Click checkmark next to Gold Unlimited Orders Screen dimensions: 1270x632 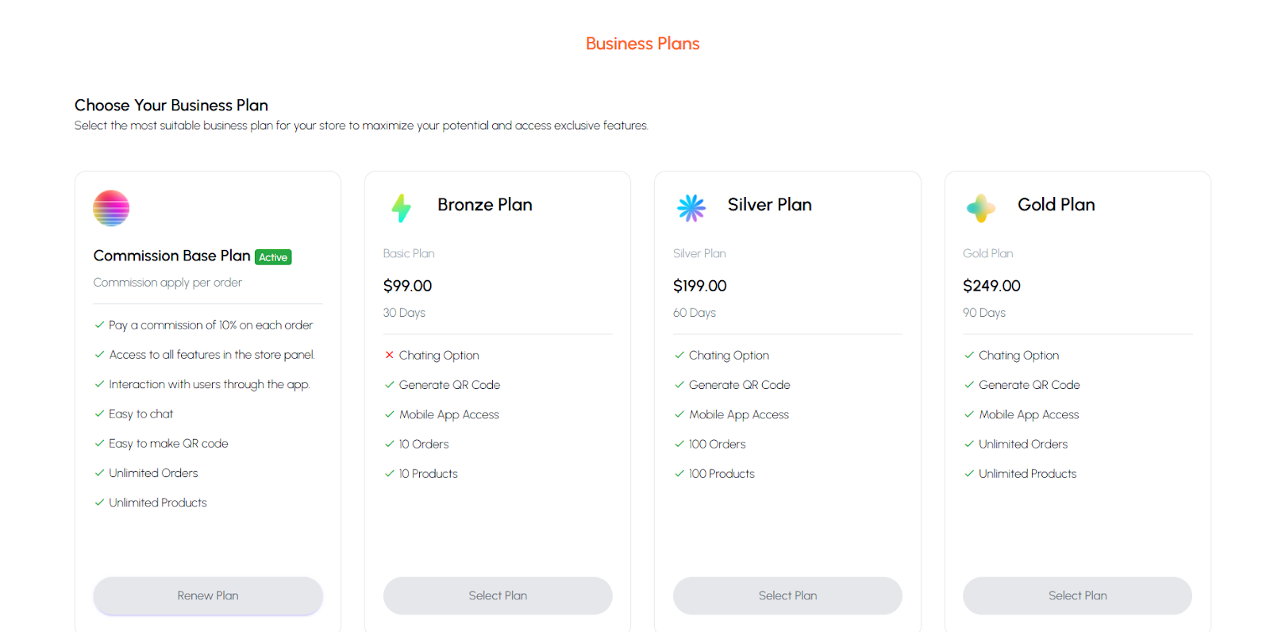coord(969,444)
